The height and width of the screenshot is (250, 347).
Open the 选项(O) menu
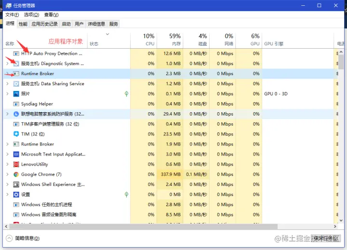pyautogui.click(x=31, y=15)
